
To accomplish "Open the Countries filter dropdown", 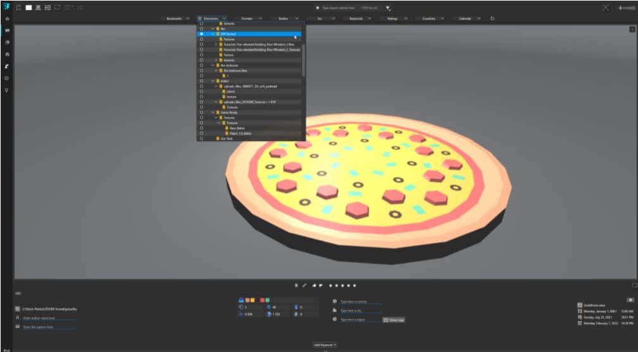I will tap(431, 18).
